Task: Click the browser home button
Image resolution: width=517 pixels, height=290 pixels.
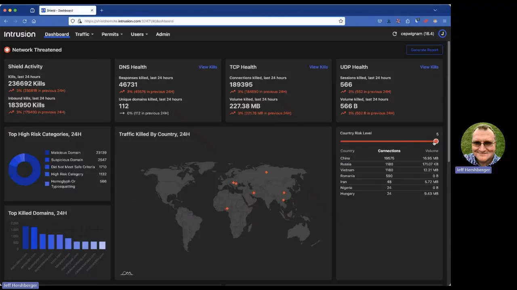Action: [x=34, y=21]
